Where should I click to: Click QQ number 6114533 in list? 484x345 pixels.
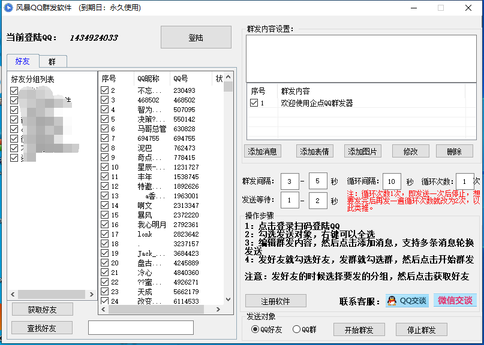point(186,301)
